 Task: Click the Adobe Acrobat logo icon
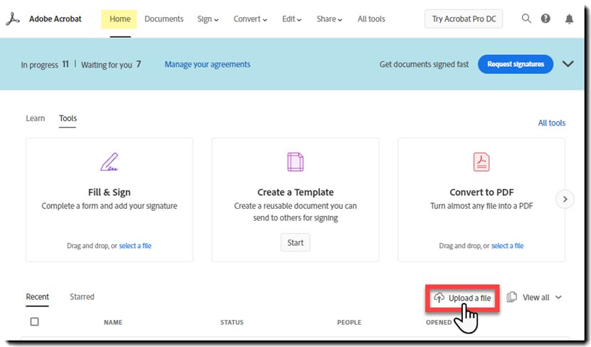(x=12, y=19)
